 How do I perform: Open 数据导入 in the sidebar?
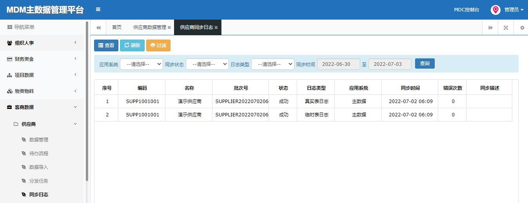click(38, 167)
